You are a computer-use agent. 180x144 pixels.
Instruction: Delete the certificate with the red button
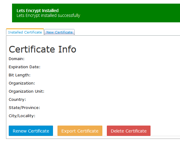point(129,131)
